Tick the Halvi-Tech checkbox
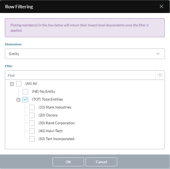This screenshot has height=169, width=170. [x=32, y=131]
